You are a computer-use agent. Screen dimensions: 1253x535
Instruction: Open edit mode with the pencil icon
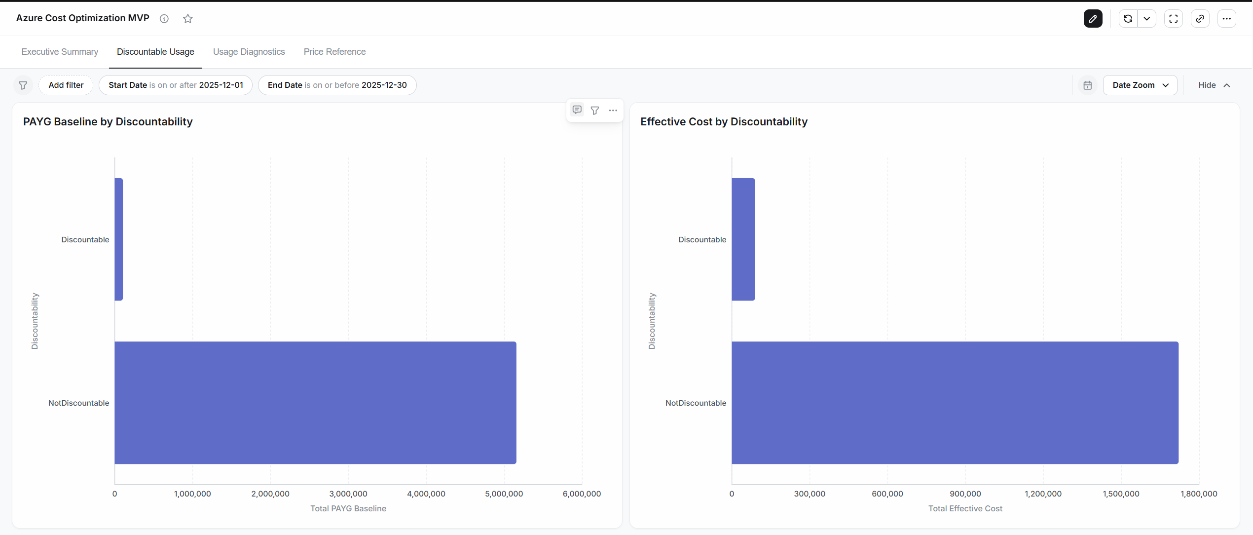pyautogui.click(x=1093, y=19)
